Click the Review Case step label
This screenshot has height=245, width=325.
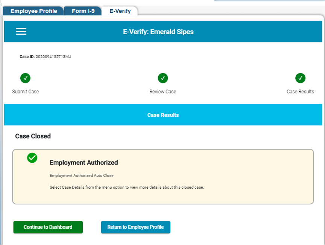[x=163, y=92]
